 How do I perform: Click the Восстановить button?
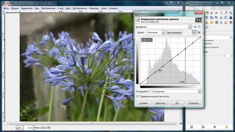click(174, 33)
